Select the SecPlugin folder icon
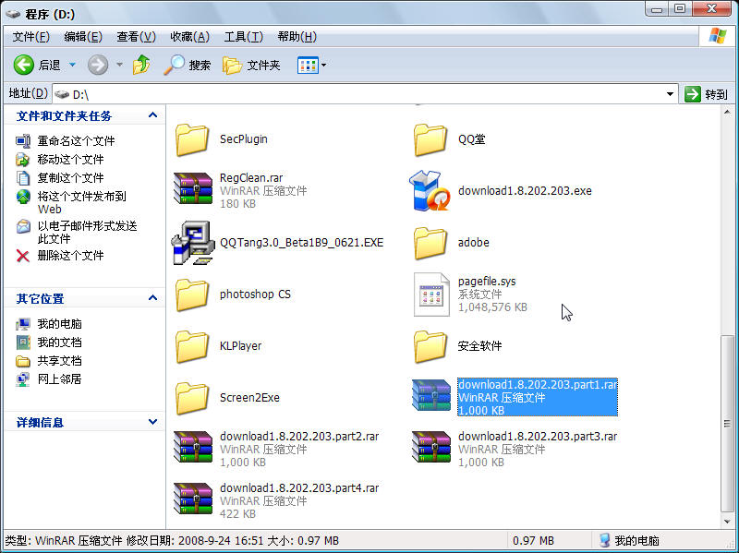The height and width of the screenshot is (553, 739). click(192, 139)
